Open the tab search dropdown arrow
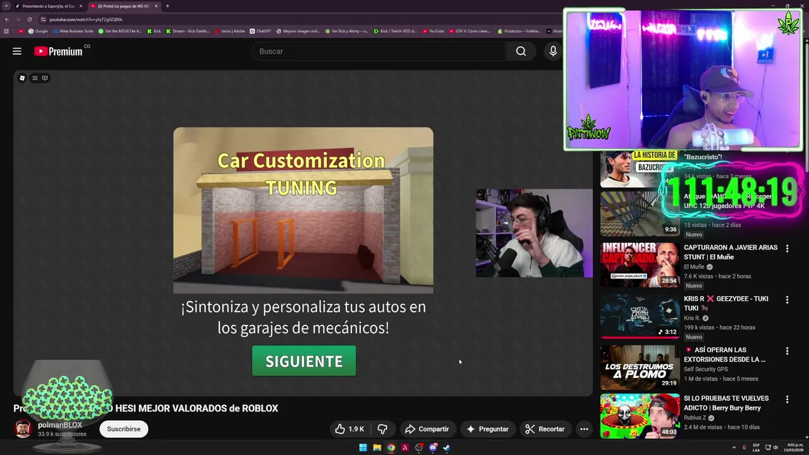 [6, 6]
